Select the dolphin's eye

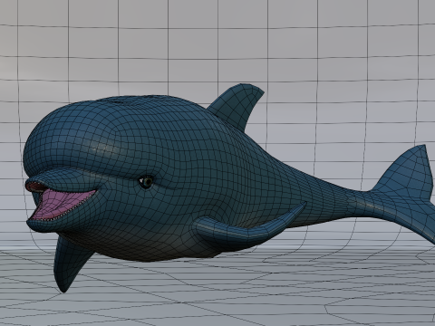(146, 182)
